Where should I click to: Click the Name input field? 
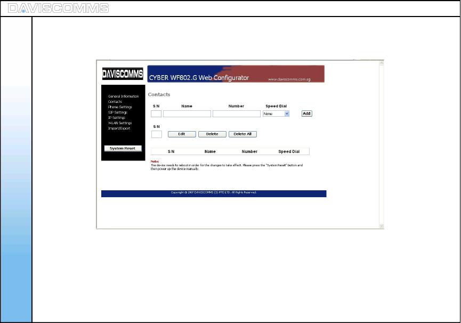(187, 114)
